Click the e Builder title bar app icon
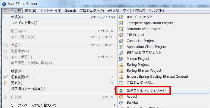The image size is (210, 108). coord(4,4)
